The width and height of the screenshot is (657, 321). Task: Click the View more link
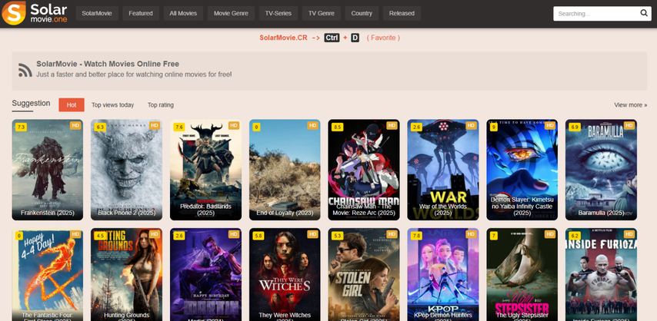[630, 105]
